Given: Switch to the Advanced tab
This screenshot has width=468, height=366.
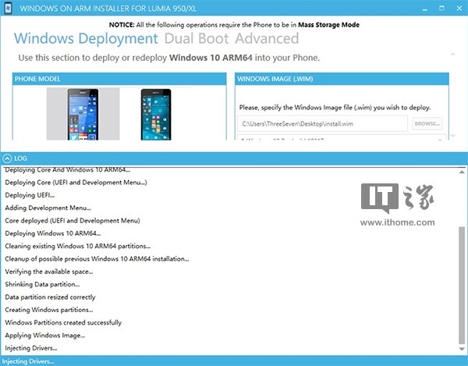Looking at the screenshot, I should pyautogui.click(x=267, y=38).
